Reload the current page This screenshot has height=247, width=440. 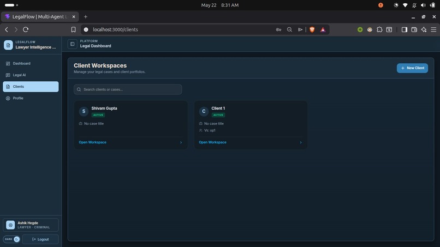point(26,29)
